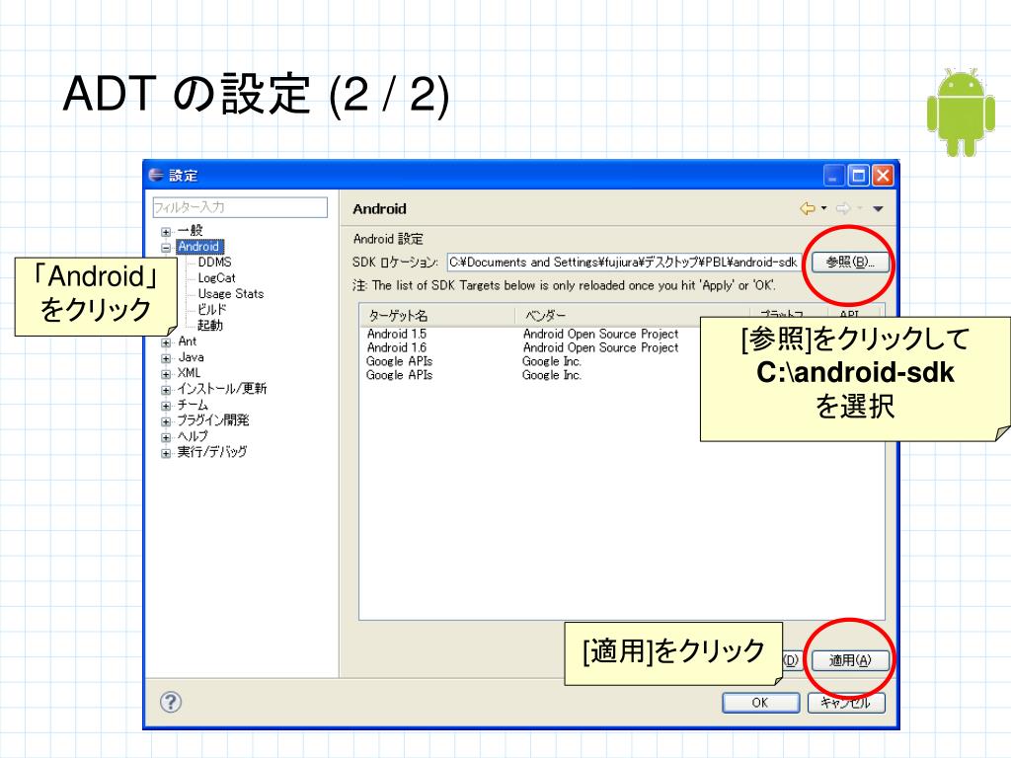Select Ant in the preferences tree
The image size is (1011, 758).
(x=187, y=341)
